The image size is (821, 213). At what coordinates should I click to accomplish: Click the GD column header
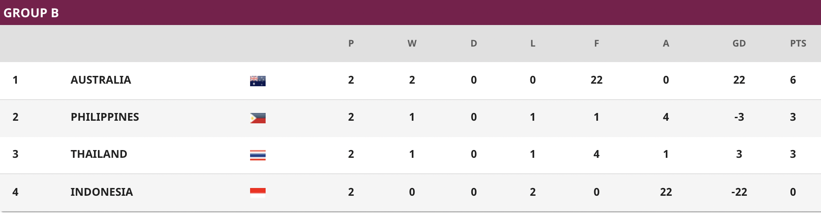739,43
